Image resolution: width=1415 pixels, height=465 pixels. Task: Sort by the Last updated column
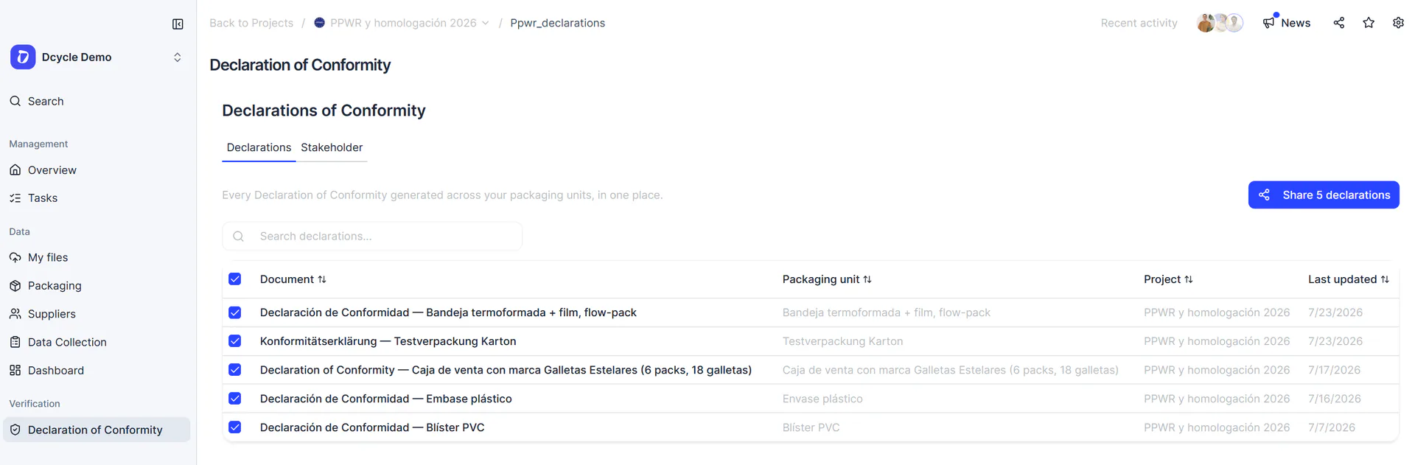click(x=1348, y=279)
